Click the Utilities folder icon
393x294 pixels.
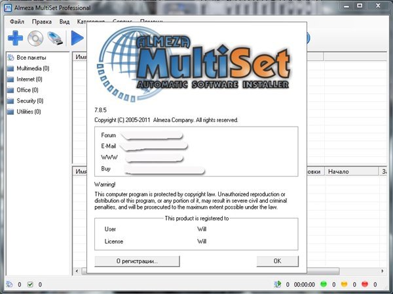10,112
